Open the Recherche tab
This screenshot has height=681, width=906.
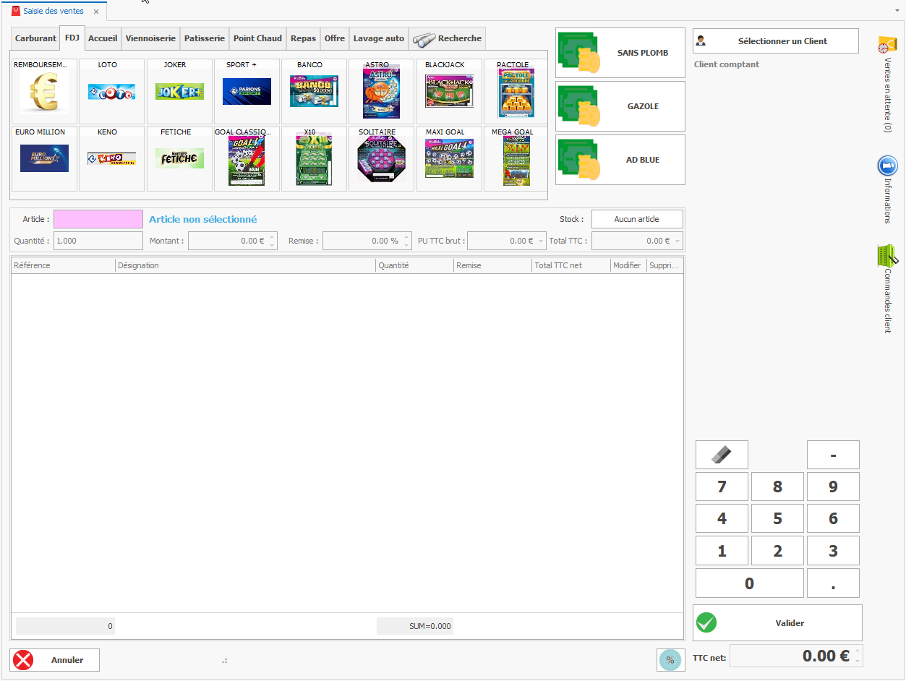tap(447, 38)
